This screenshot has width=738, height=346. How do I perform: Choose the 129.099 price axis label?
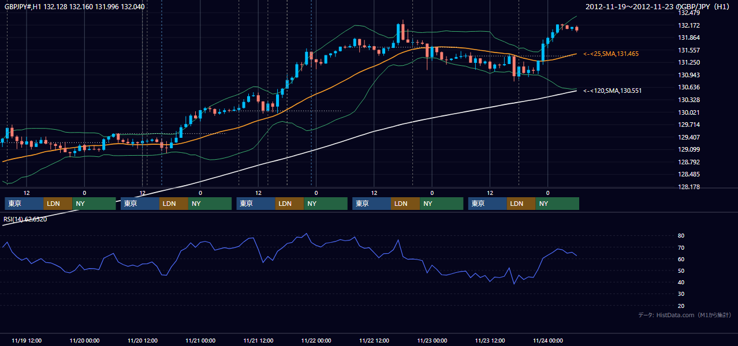point(689,149)
